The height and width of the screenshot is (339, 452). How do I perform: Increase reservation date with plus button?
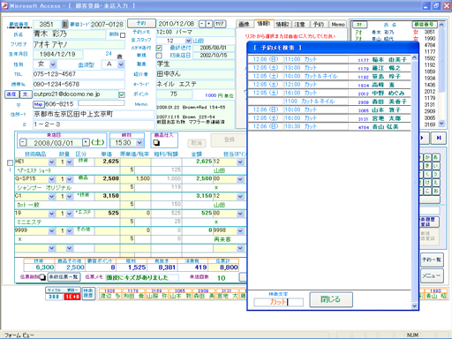[209, 24]
